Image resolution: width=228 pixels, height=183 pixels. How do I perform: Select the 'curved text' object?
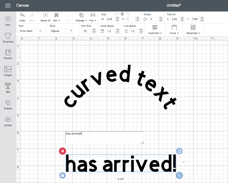(120, 87)
